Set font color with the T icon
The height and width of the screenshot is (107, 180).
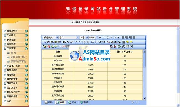pyautogui.click(x=108, y=42)
